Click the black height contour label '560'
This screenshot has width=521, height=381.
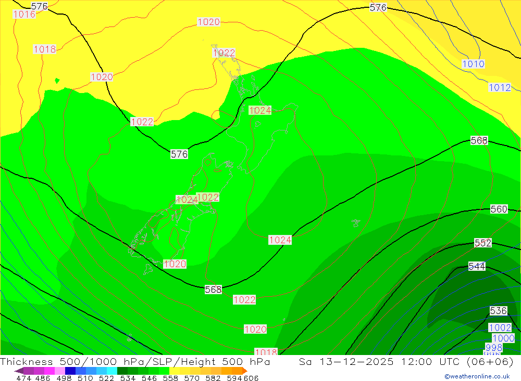499,209
